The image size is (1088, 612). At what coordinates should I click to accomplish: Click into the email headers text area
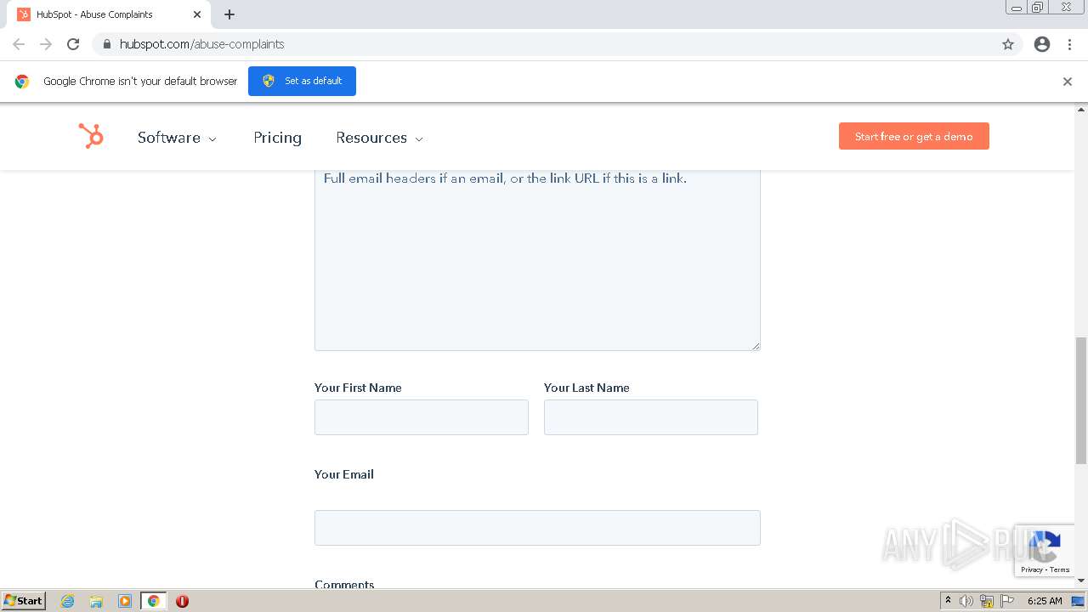[537, 259]
